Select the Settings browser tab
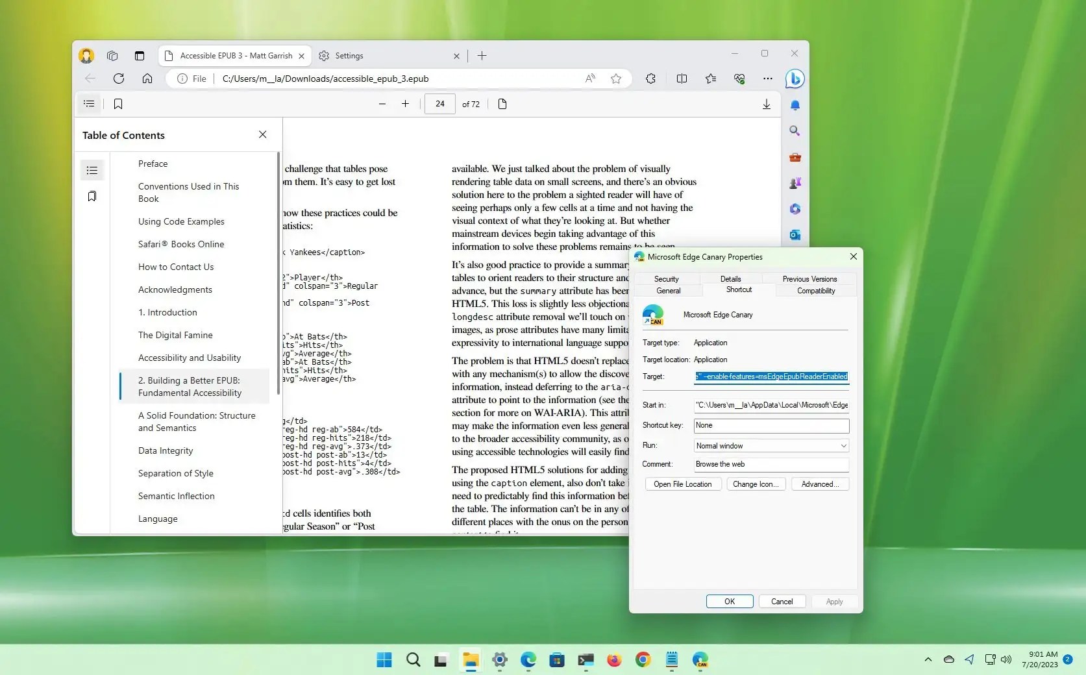1086x675 pixels. (349, 56)
